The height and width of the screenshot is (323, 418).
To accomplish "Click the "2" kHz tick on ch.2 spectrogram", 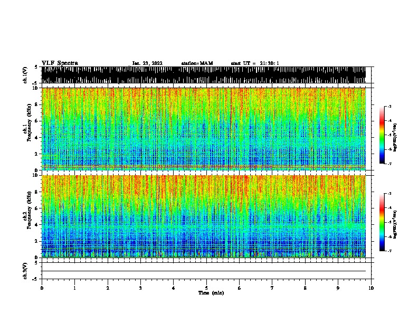I will click(37, 241).
